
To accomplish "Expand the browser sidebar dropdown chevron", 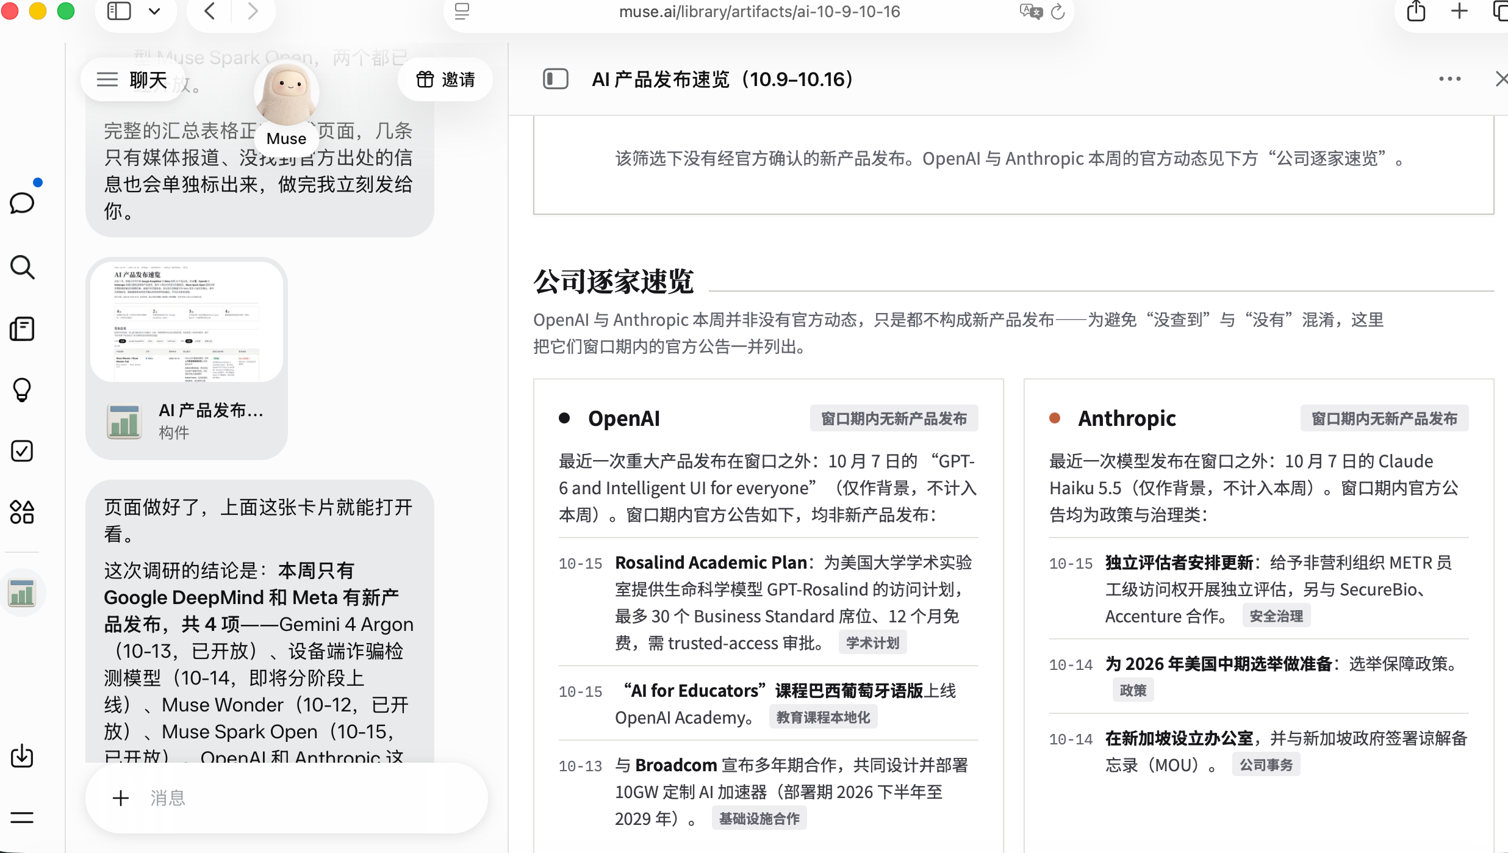I will (x=154, y=12).
